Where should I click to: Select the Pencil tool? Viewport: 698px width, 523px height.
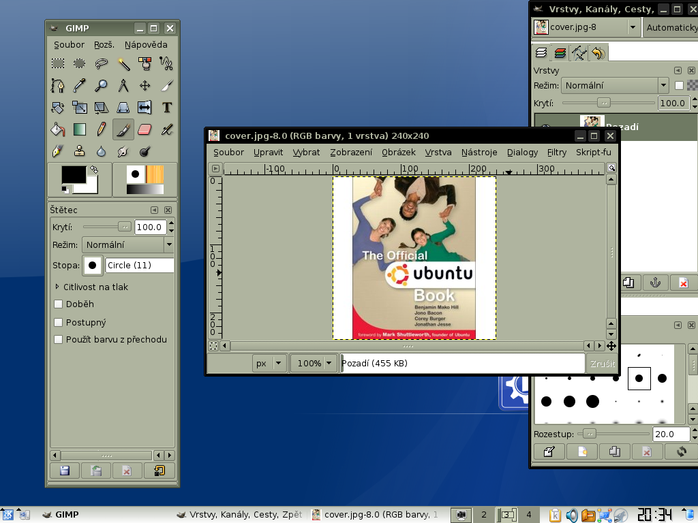click(102, 129)
